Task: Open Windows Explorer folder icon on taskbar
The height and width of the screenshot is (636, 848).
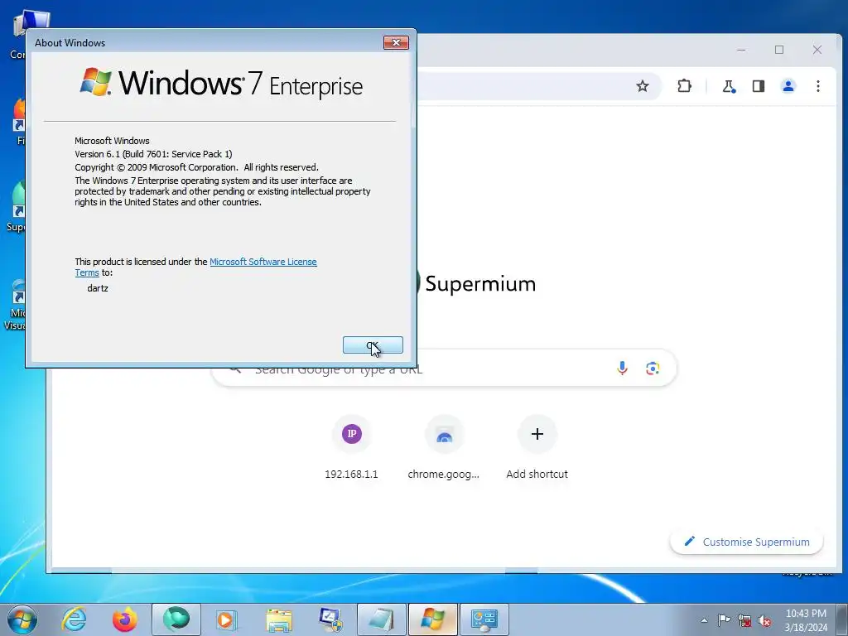Action: (x=278, y=619)
